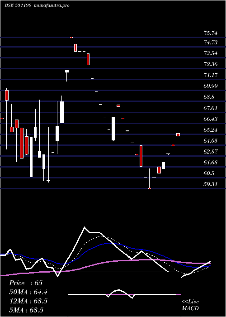Click the 71.17 price level label
The width and height of the screenshot is (226, 317).
coord(211,75)
